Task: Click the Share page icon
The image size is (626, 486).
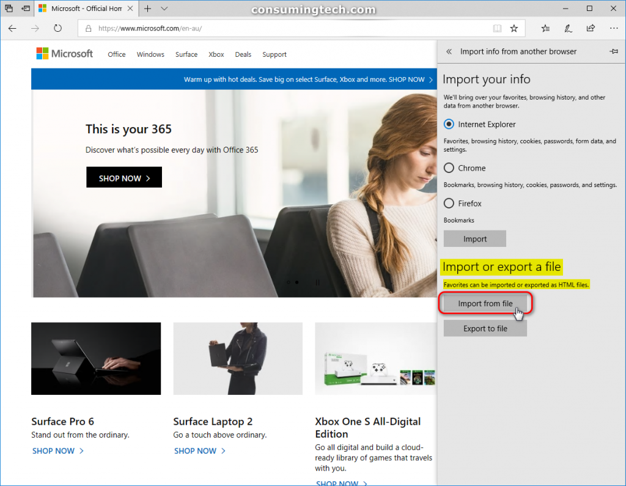Action: pyautogui.click(x=591, y=28)
